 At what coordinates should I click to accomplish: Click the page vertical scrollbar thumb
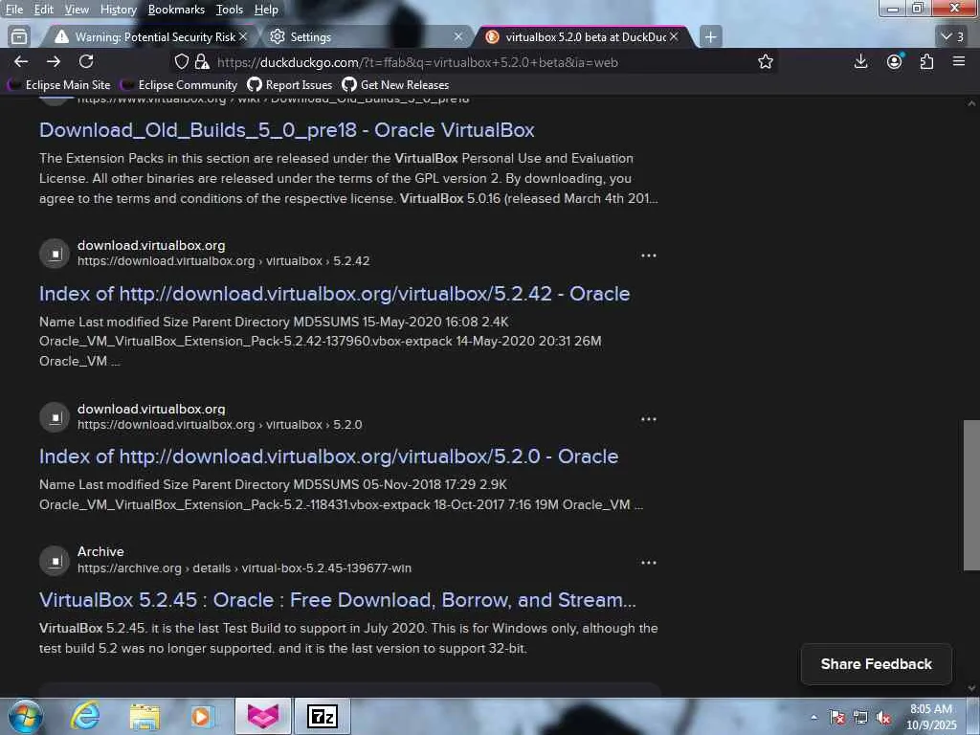pos(971,495)
